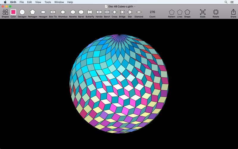Select the Pentagon shape tool
Viewport: 238px width, 149px height.
click(32, 12)
